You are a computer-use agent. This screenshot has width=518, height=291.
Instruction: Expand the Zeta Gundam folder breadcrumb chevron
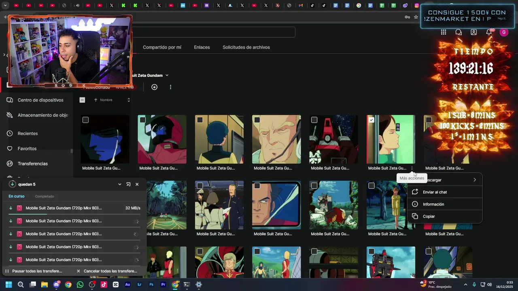tap(167, 75)
